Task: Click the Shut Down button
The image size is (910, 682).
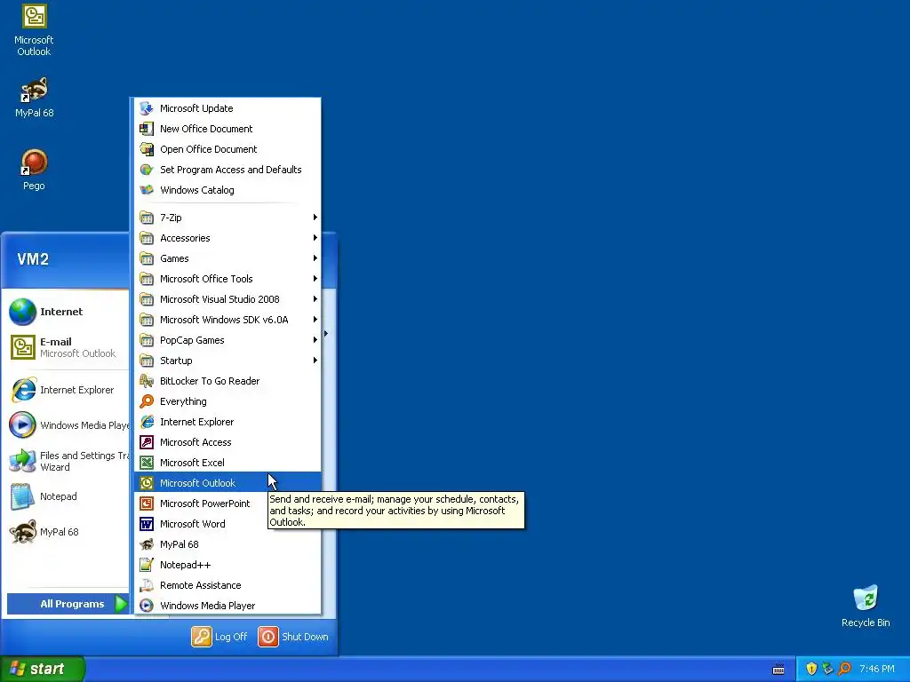Action: [x=293, y=637]
